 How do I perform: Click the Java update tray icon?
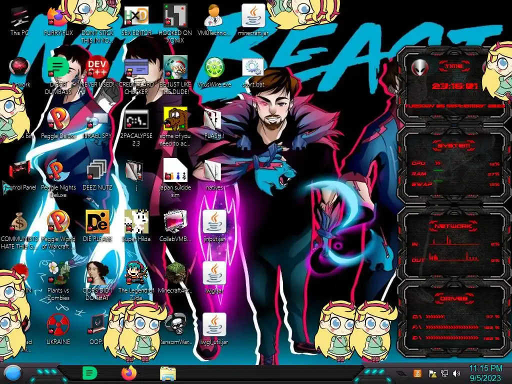pyautogui.click(x=417, y=373)
